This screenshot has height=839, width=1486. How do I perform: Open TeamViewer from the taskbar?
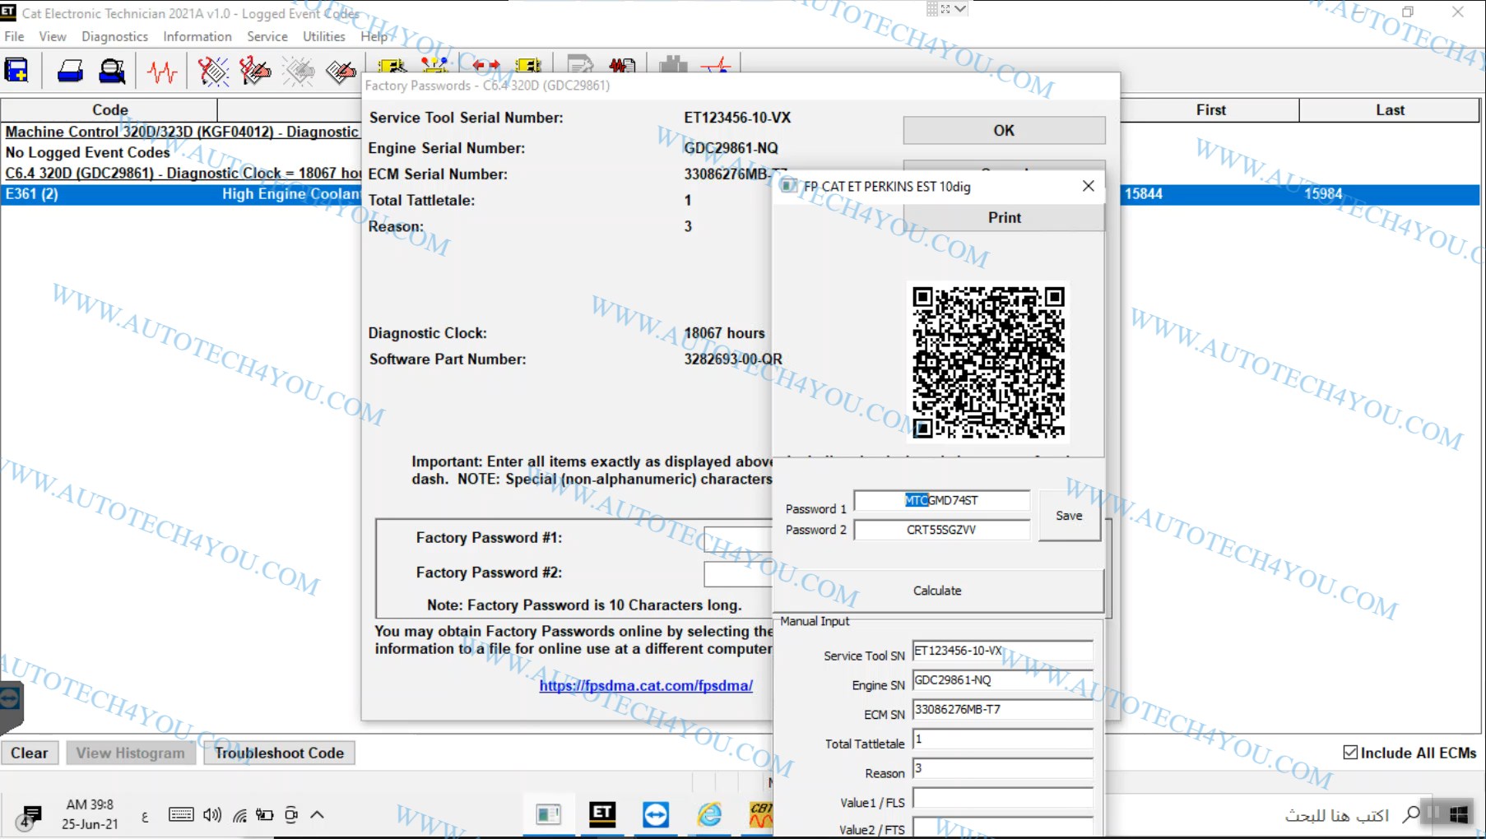click(x=656, y=814)
